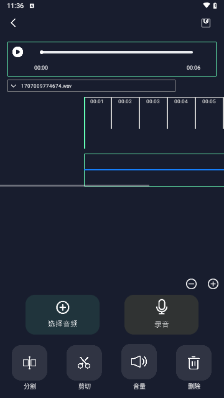Click the chevron beside the wav filename
Image resolution: width=224 pixels, height=398 pixels.
[14, 86]
